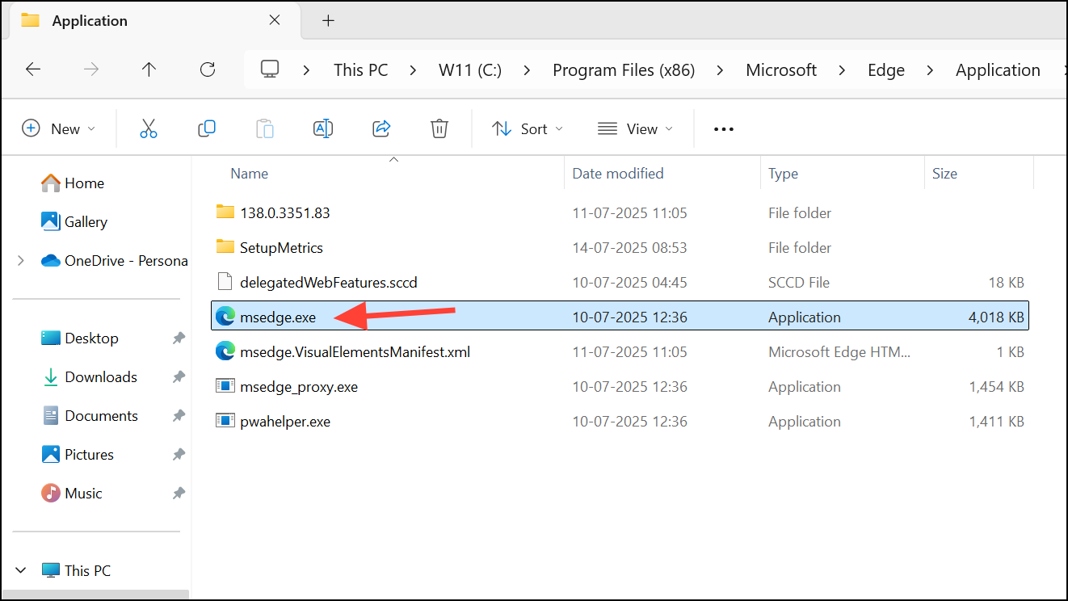Screen dimensions: 1068x601
Task: Open the New dropdown menu
Action: [59, 128]
